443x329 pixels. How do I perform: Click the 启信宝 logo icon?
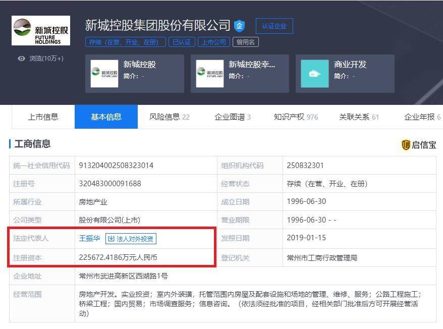tap(406, 145)
